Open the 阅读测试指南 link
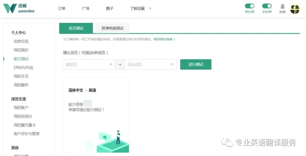The width and height of the screenshot is (306, 156). click(164, 39)
